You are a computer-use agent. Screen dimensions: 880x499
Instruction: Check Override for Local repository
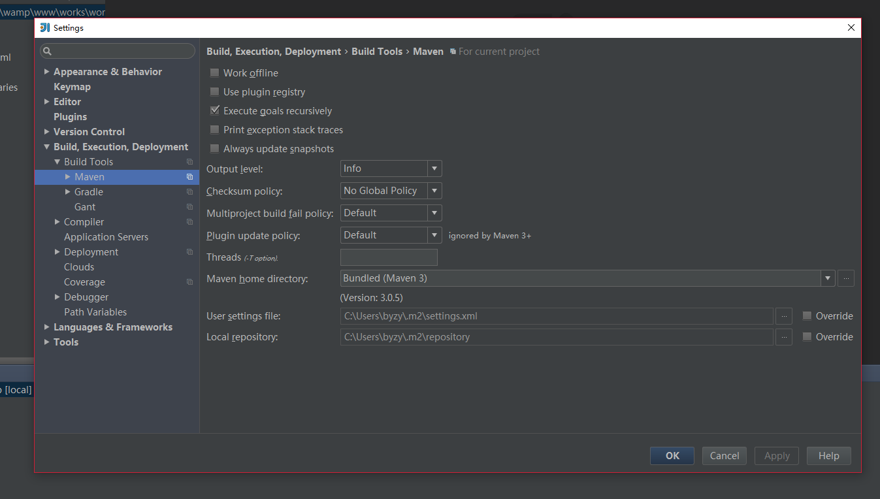point(807,336)
